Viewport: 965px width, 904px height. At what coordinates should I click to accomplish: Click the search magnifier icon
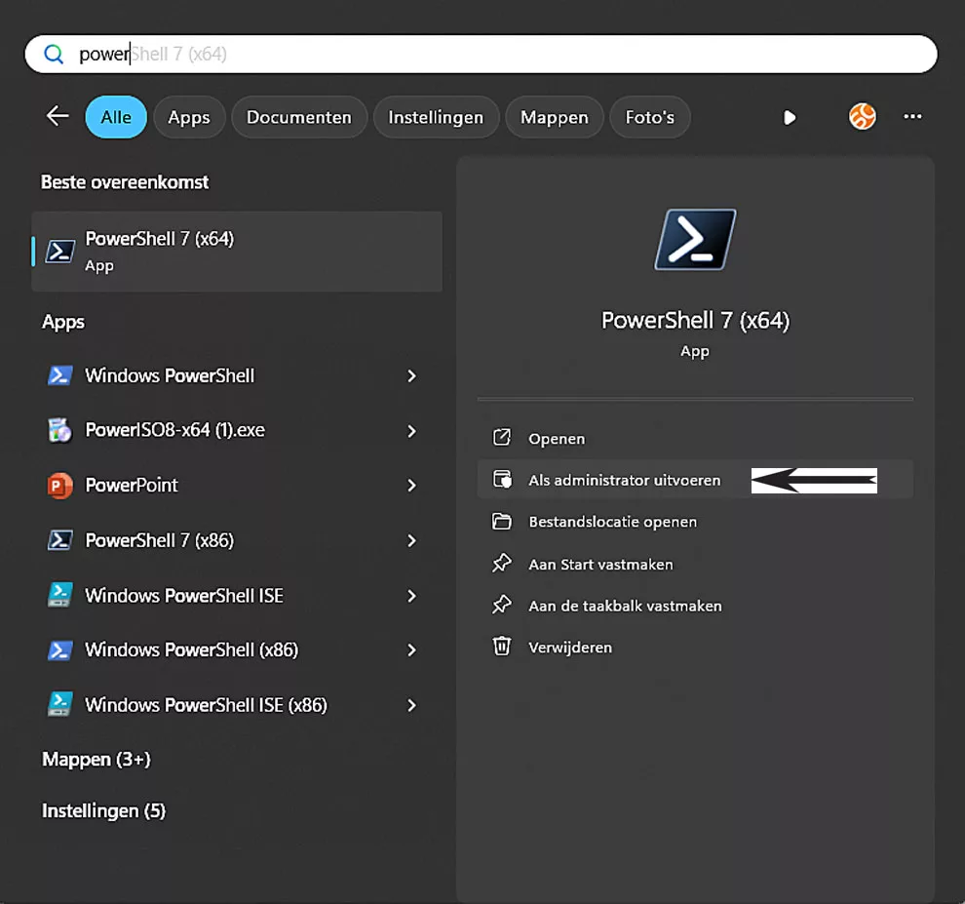point(55,55)
